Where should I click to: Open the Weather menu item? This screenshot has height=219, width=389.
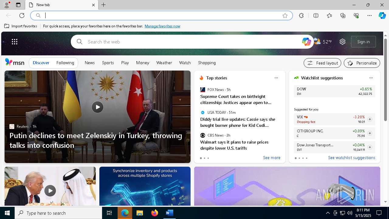click(164, 63)
